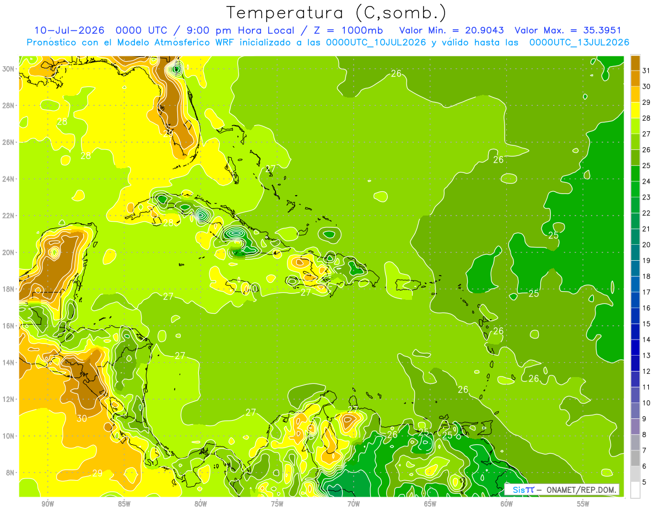Select the color bar segment between 25 and 26
The height and width of the screenshot is (511, 661).
(635, 158)
